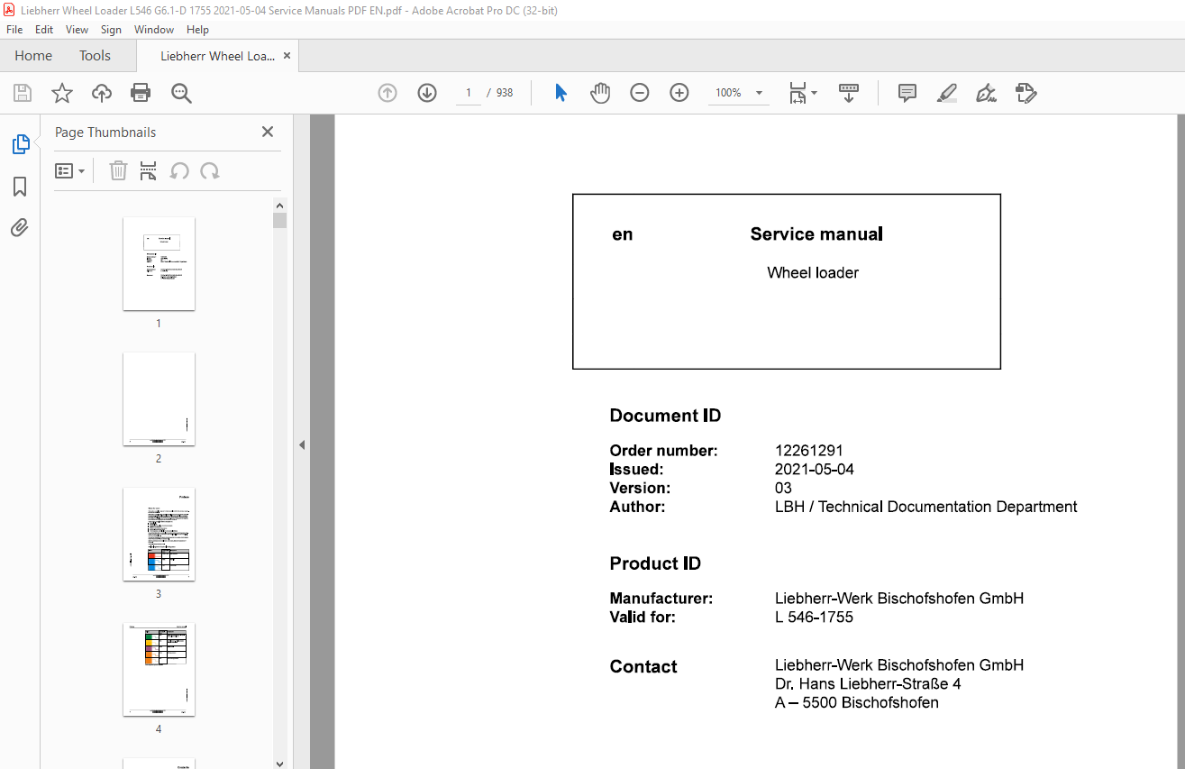Image resolution: width=1185 pixels, height=769 pixels.
Task: Choose the selection arrow tool
Action: click(561, 93)
